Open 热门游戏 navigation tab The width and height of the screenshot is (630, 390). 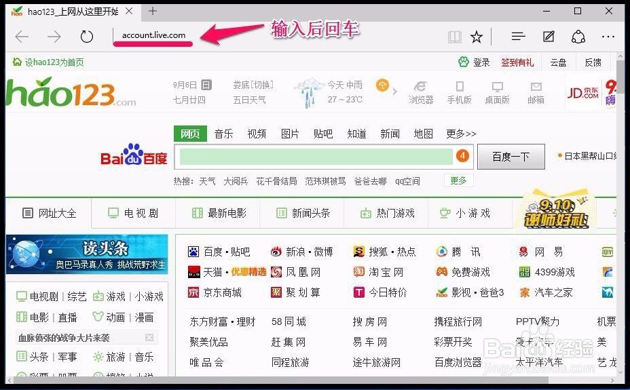click(x=388, y=213)
